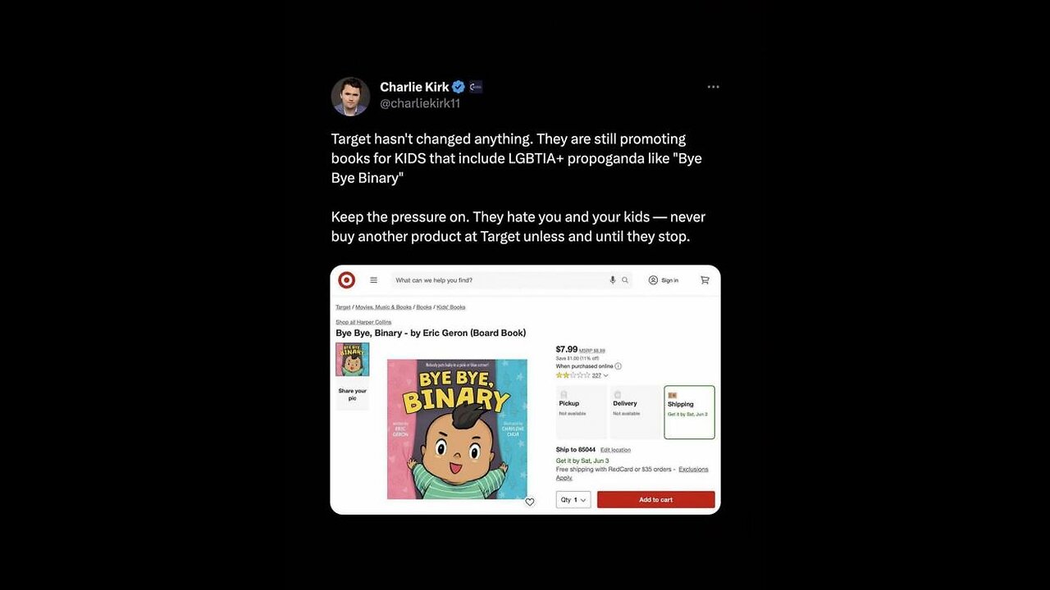Click the Sign in link
Image resolution: width=1050 pixels, height=590 pixels.
coord(664,280)
